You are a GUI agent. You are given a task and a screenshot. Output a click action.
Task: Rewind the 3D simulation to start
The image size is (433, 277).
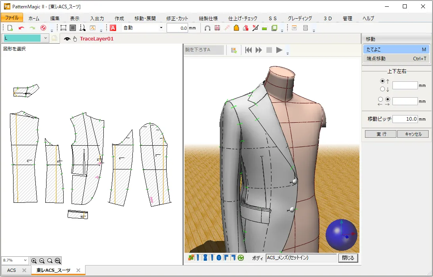tap(249, 50)
